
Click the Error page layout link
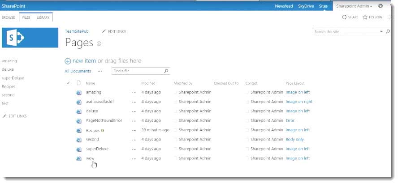[x=290, y=120]
